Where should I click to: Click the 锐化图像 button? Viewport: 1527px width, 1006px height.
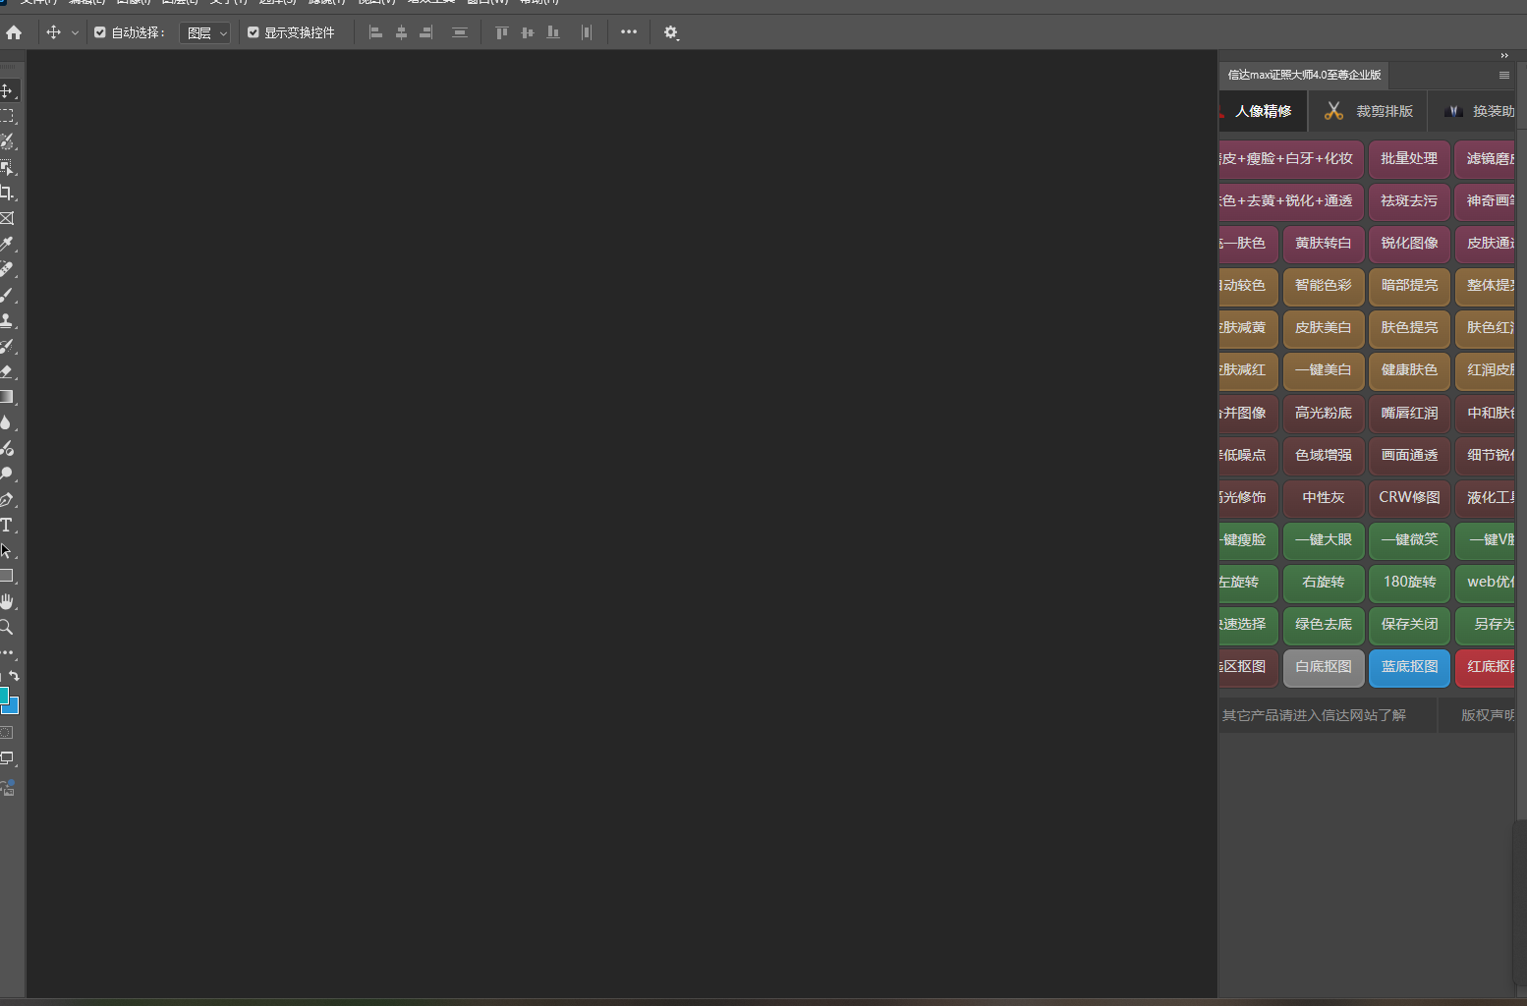1409,243
